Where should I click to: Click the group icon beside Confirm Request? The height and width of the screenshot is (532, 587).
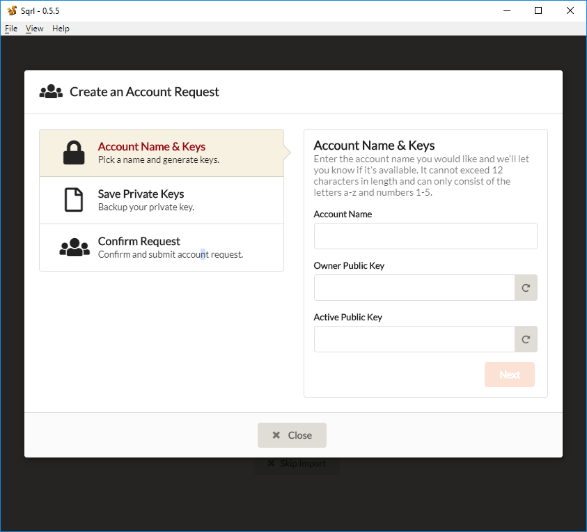[75, 247]
